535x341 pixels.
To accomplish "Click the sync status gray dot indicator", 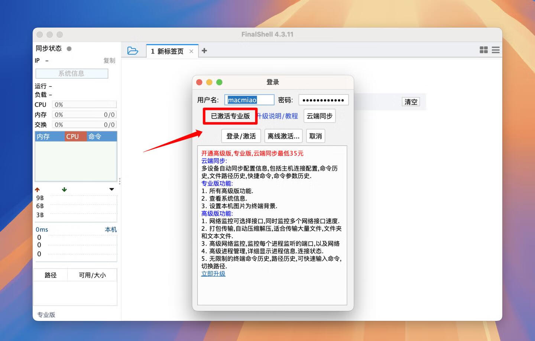I will pos(69,49).
